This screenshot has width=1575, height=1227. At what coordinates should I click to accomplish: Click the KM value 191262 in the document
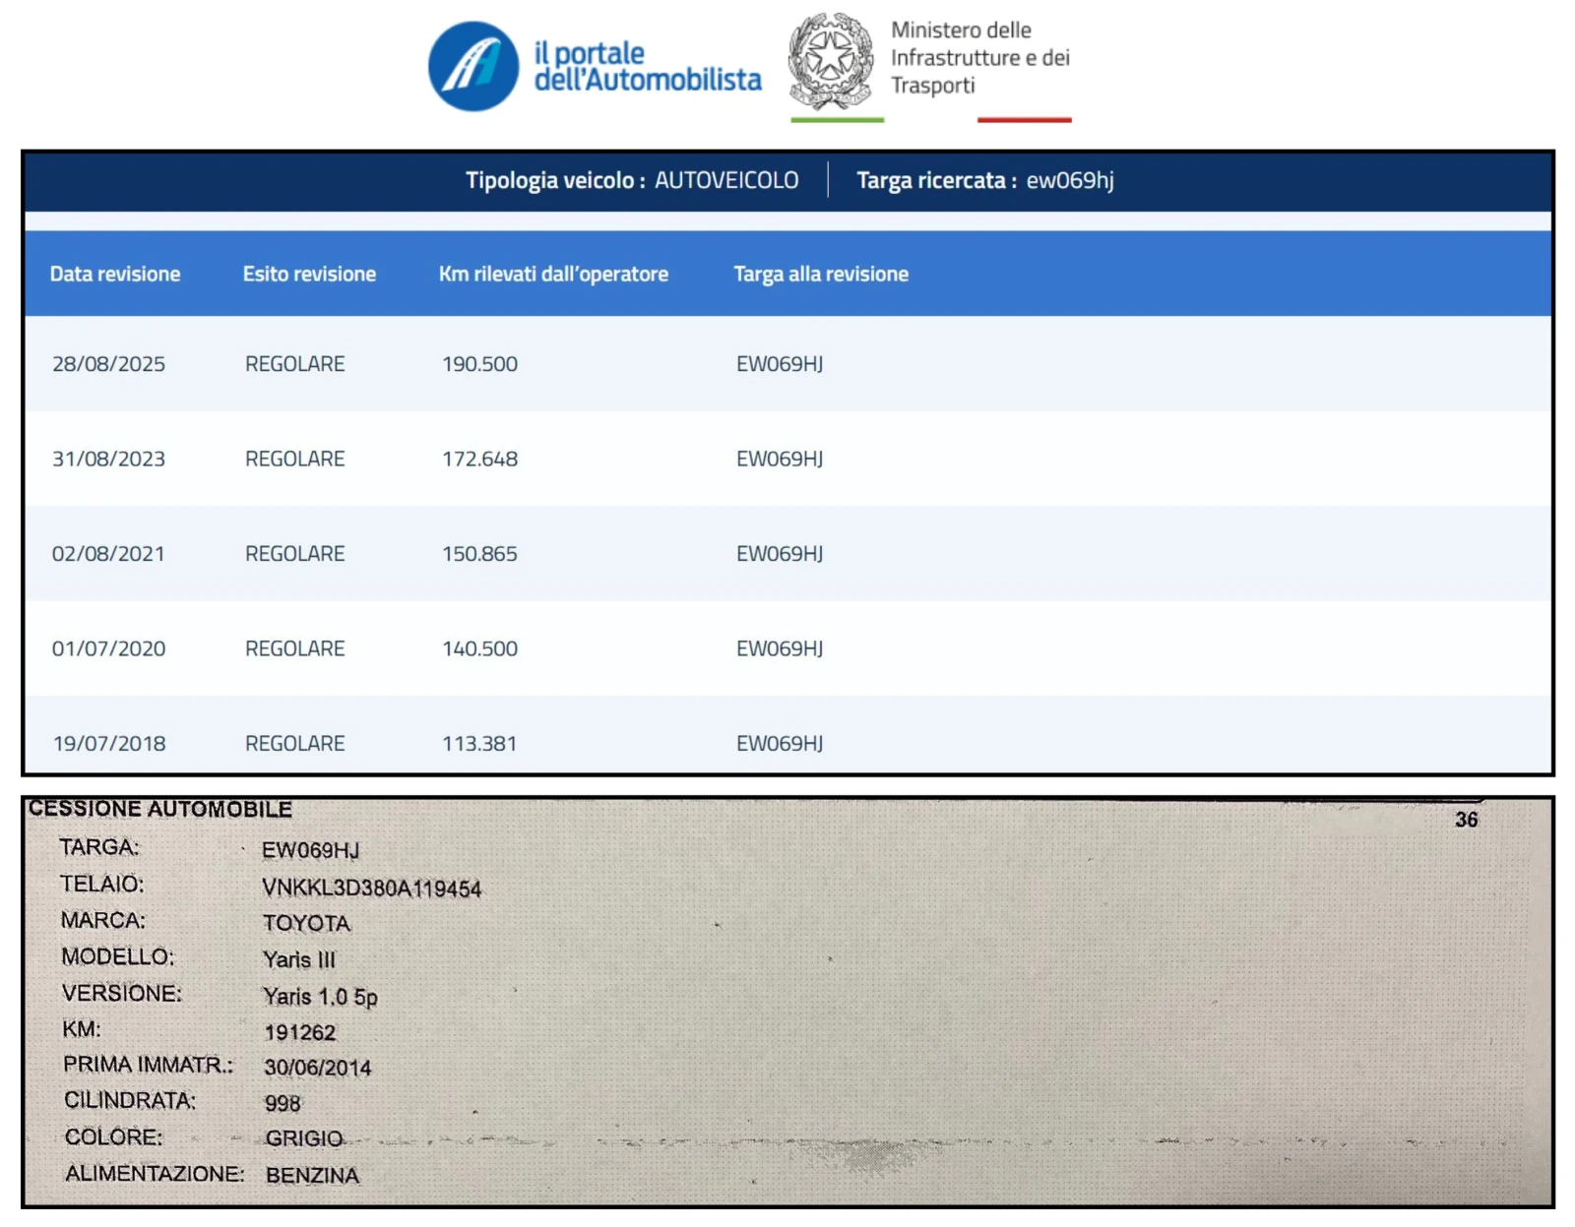coord(299,1032)
